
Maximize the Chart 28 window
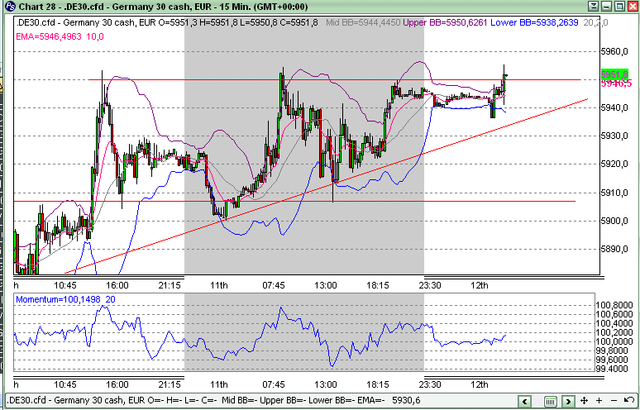coord(619,6)
